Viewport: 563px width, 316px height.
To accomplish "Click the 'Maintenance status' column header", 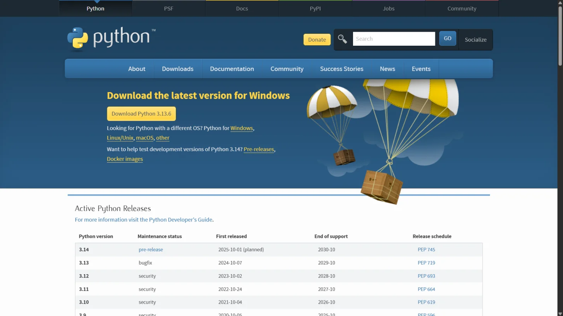I will pos(160,236).
